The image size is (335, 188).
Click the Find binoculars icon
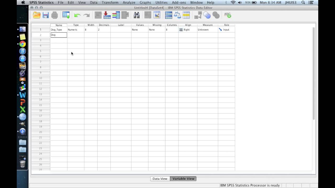(137, 15)
